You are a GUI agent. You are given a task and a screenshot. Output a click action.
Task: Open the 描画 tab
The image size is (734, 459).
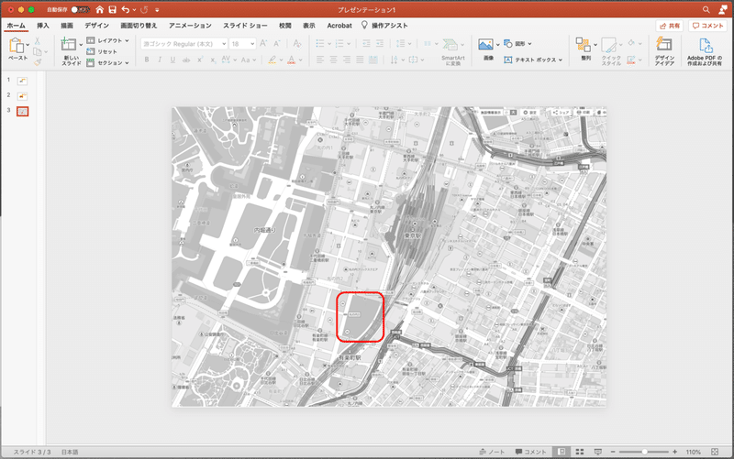tap(67, 26)
